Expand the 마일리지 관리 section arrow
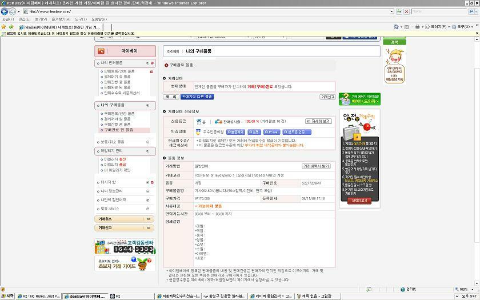Viewport: 480px width, 300px height. [148, 151]
